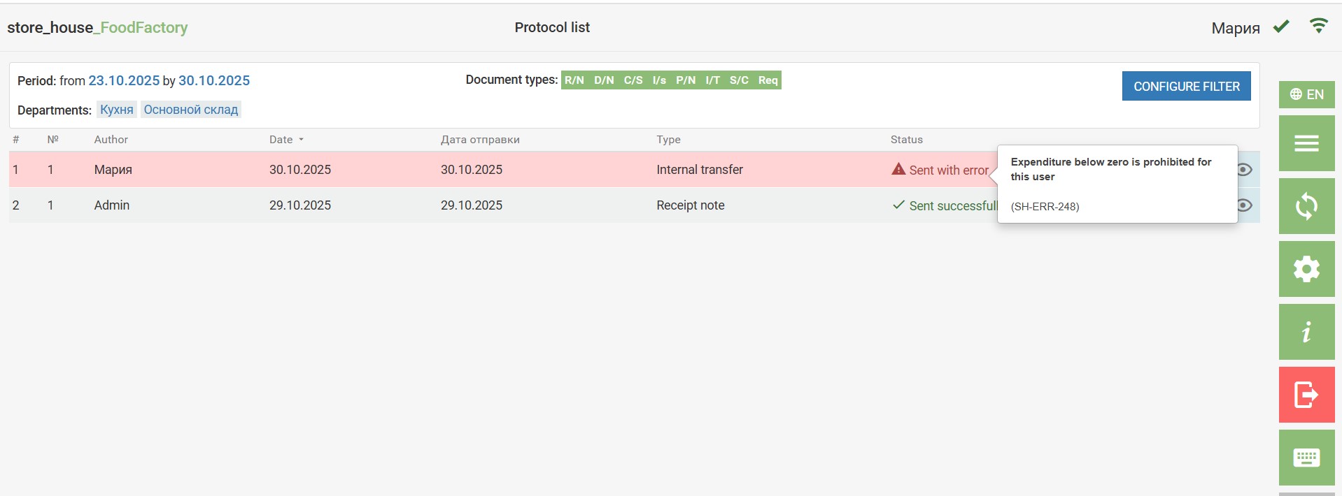Toggle the I/T document type filter

(712, 80)
